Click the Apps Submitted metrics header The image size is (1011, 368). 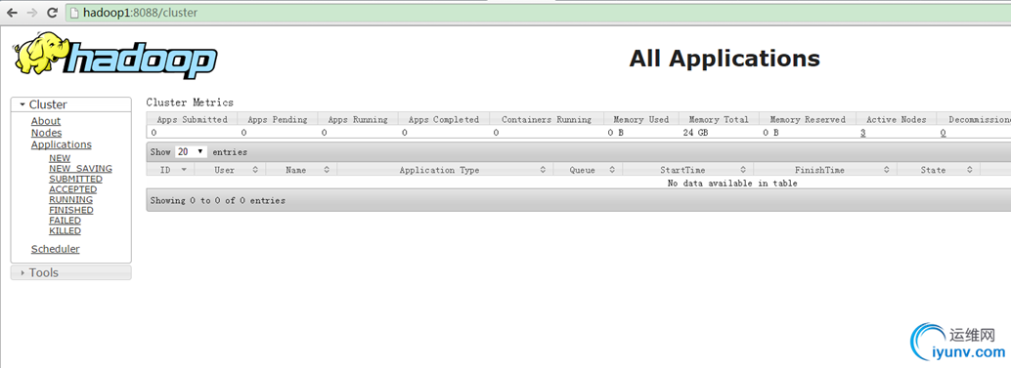[x=193, y=119]
